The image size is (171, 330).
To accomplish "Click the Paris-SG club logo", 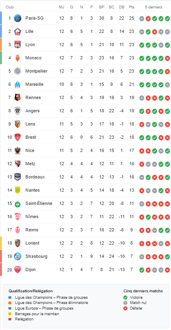I will [x=18, y=18].
